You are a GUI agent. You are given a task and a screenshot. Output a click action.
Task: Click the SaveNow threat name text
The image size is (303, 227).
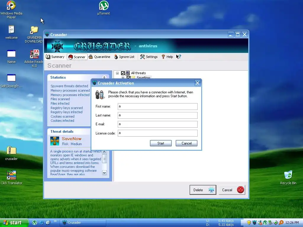pos(72,139)
